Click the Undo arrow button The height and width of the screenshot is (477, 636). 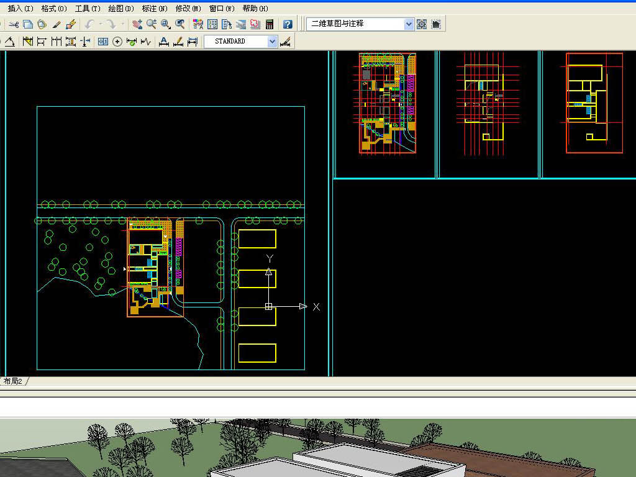(89, 24)
